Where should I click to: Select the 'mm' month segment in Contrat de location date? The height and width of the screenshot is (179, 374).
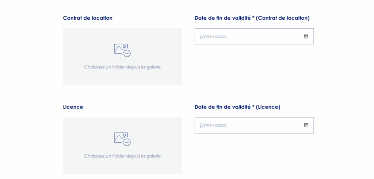(208, 36)
